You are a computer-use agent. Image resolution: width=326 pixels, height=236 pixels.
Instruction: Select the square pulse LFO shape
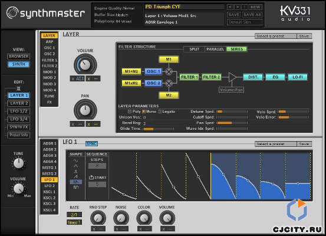click(x=76, y=171)
